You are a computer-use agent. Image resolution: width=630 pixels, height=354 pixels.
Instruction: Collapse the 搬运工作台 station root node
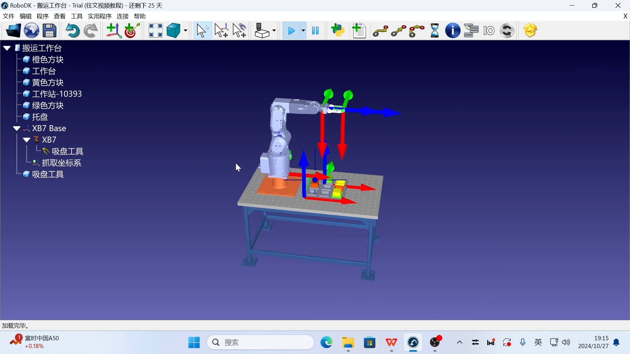[x=7, y=48]
